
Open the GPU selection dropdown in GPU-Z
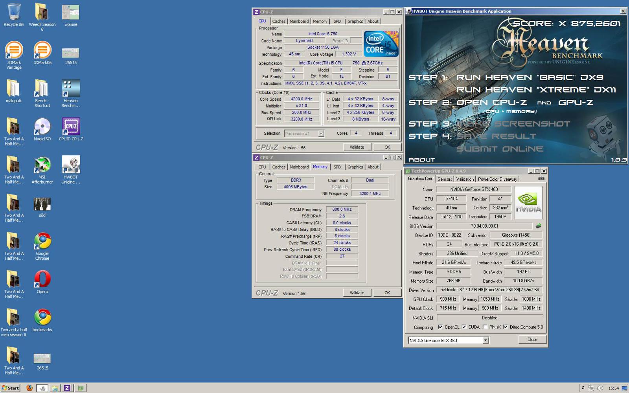486,340
